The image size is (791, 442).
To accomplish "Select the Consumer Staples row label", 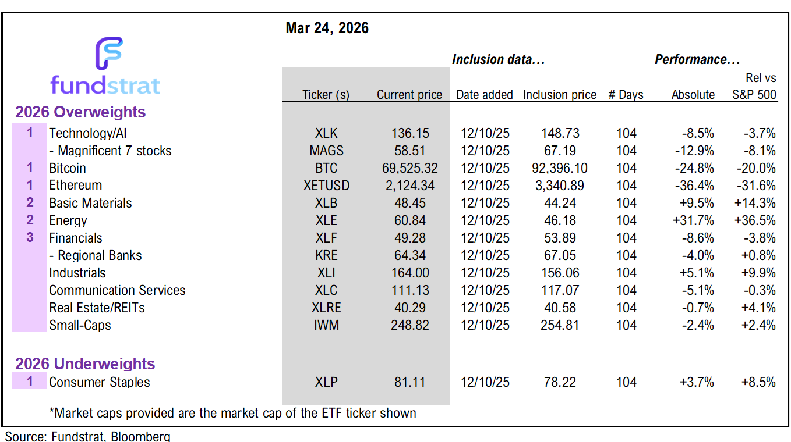I will tap(99, 382).
